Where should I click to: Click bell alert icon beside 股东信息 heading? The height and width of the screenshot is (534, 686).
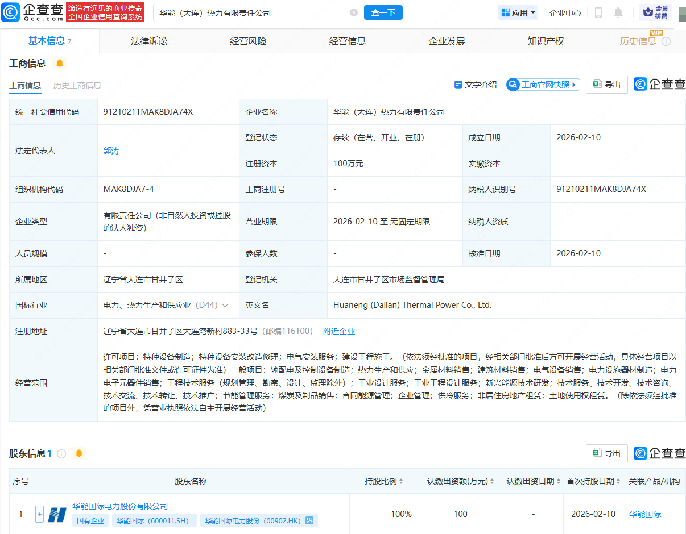pos(79,453)
